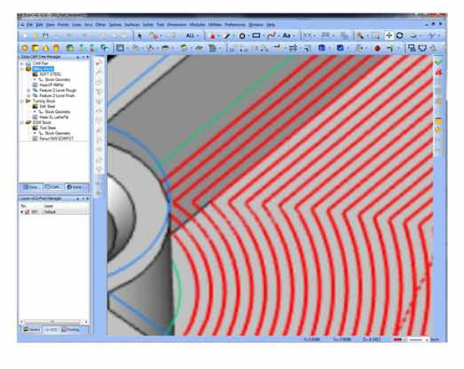Switch to the CAM tab

point(54,187)
